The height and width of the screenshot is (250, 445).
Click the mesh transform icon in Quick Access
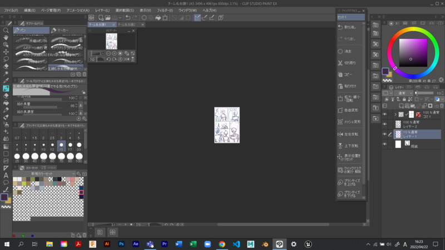pos(340,122)
